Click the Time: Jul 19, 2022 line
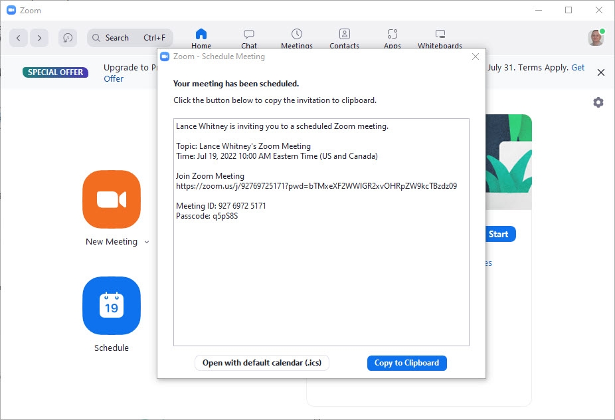 (x=277, y=156)
